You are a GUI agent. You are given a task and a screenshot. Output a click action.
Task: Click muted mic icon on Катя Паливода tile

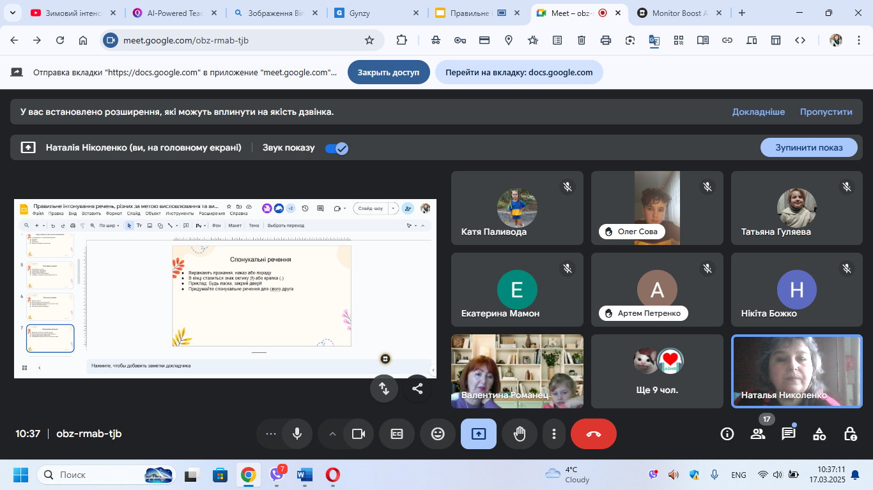pyautogui.click(x=567, y=187)
